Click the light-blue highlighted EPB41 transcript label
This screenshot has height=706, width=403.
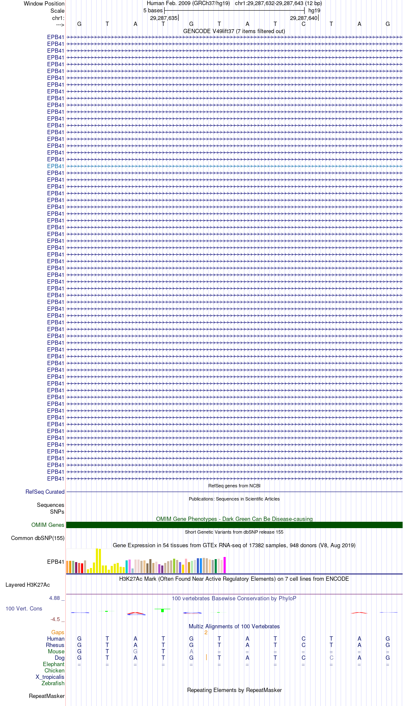(x=56, y=166)
